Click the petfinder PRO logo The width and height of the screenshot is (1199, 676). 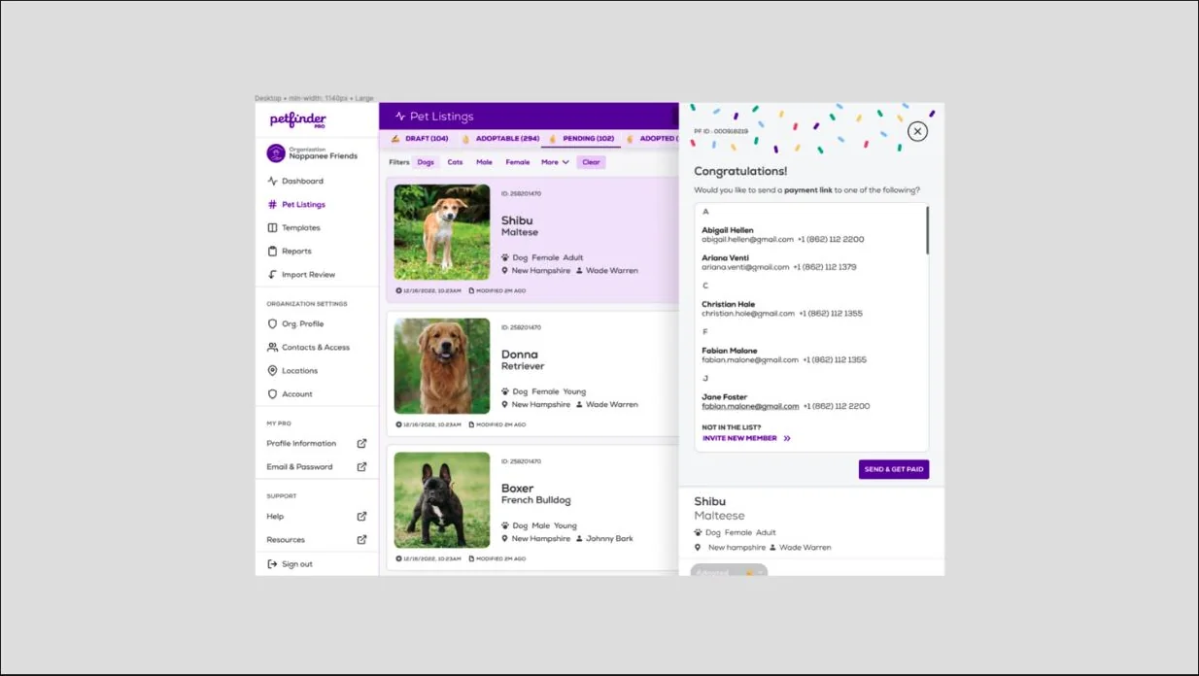[x=298, y=120]
